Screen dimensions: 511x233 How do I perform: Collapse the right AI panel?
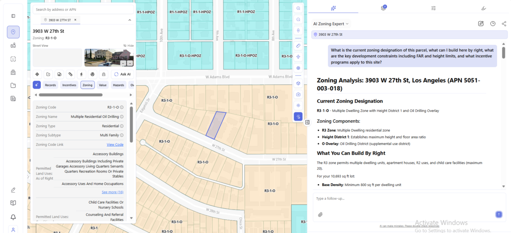[307, 122]
